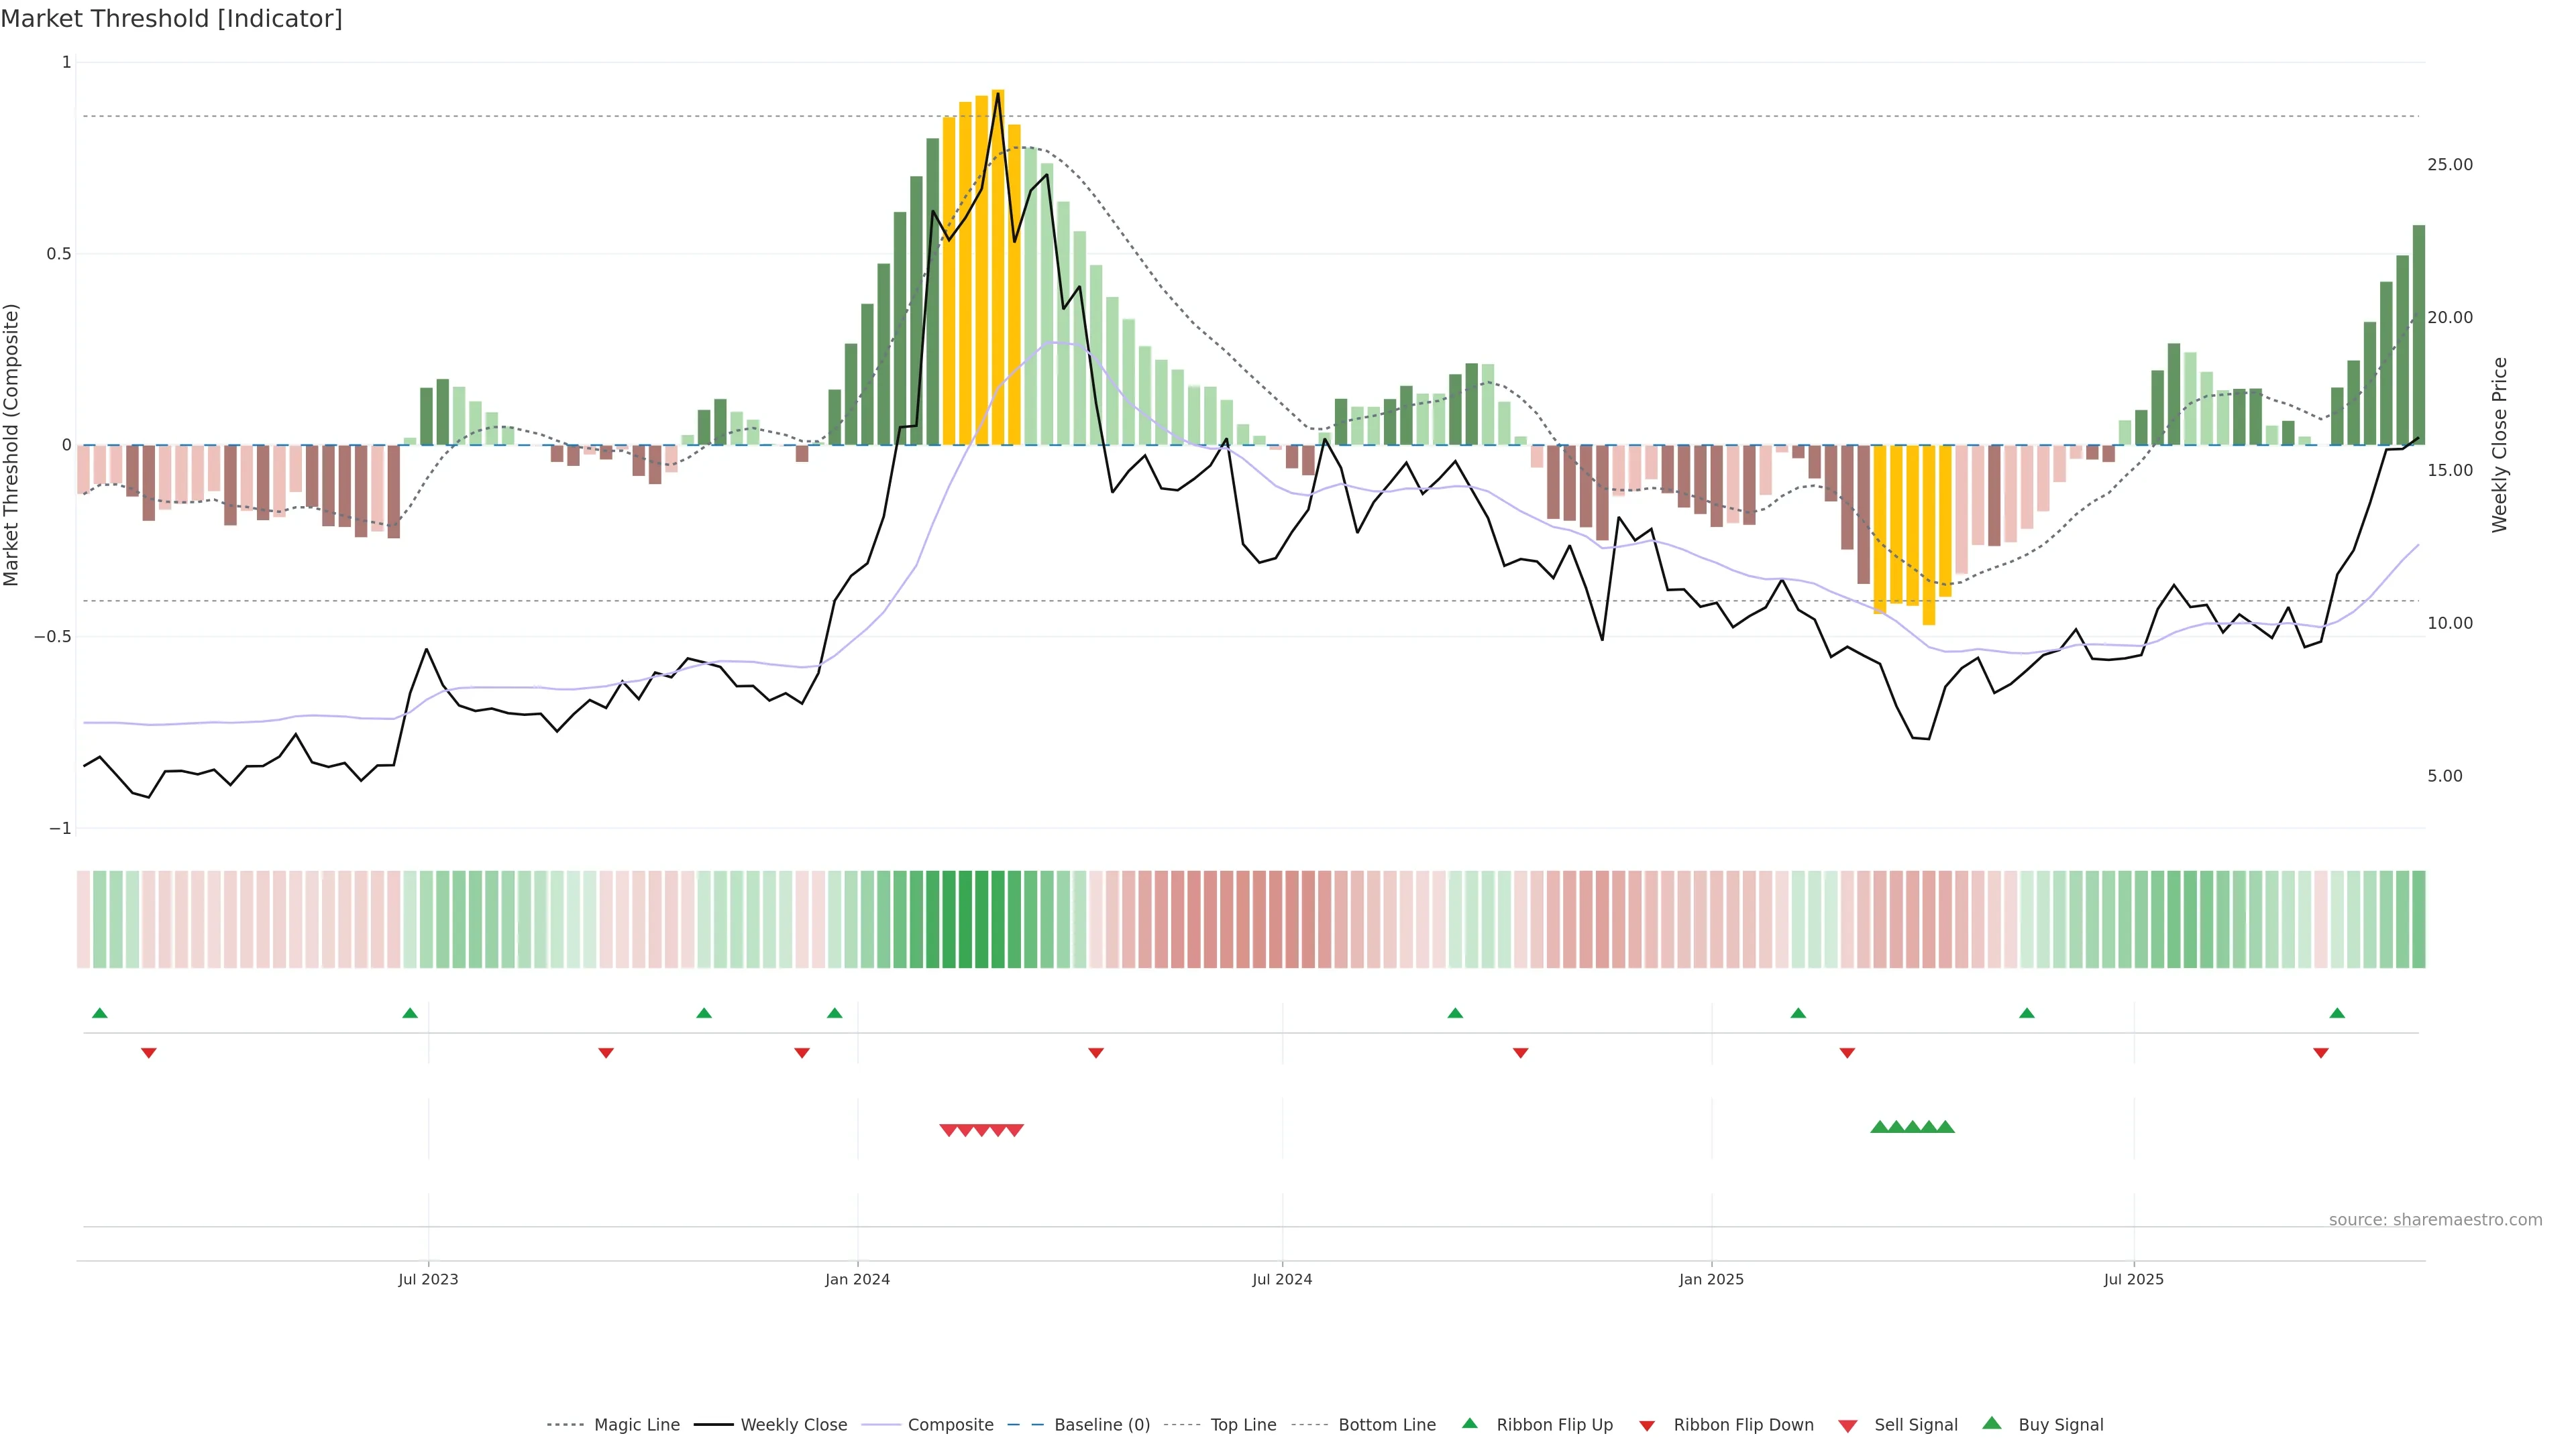Screen dimensions: 2576x1448
Task: Click the leftmost Ribbon Flip Up marker
Action: click(x=100, y=1014)
